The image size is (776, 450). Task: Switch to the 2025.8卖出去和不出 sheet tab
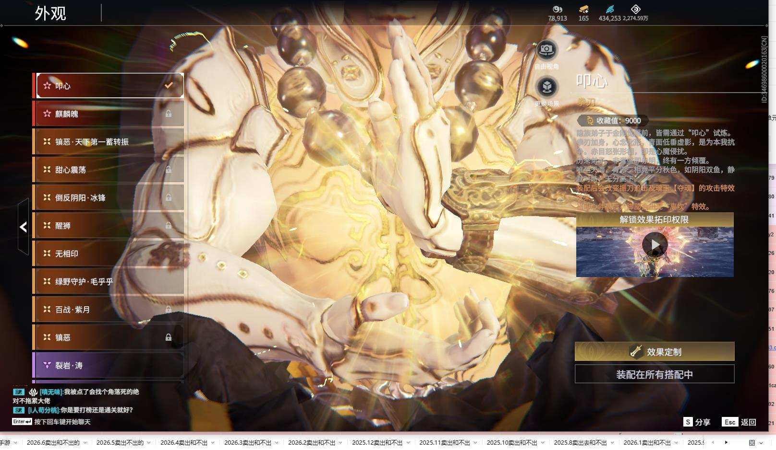580,443
